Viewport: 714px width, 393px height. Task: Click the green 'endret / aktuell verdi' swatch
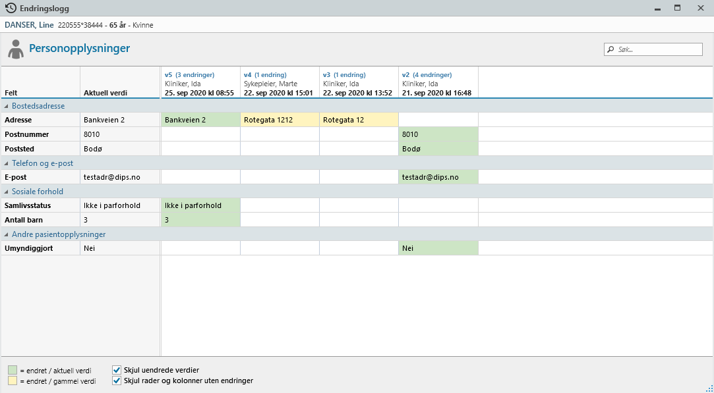click(x=13, y=370)
